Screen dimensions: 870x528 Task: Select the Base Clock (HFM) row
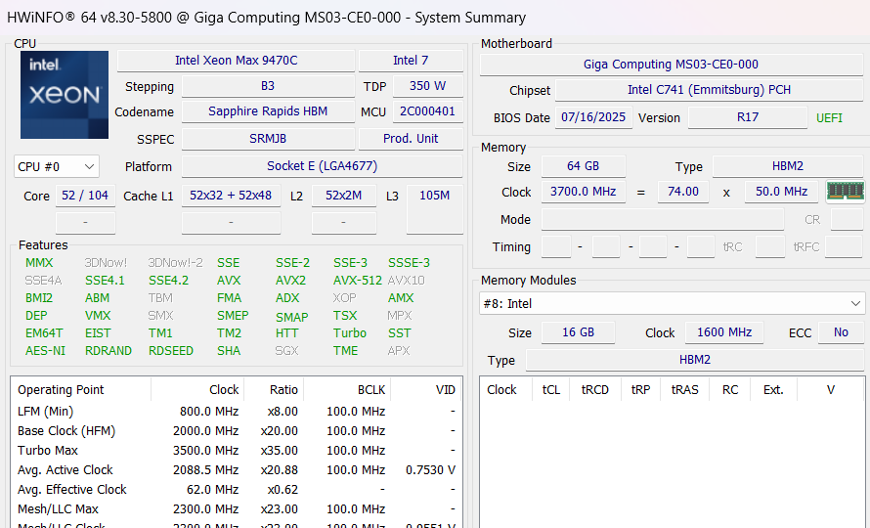237,431
